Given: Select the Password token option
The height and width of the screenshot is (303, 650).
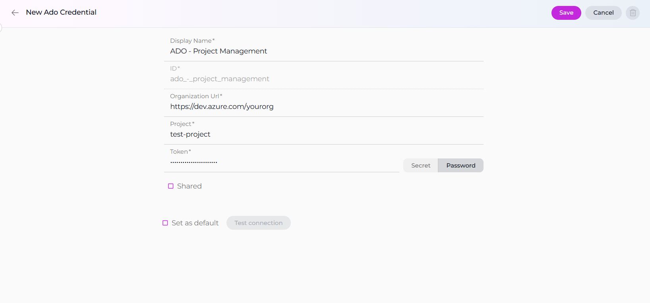Looking at the screenshot, I should 460,166.
